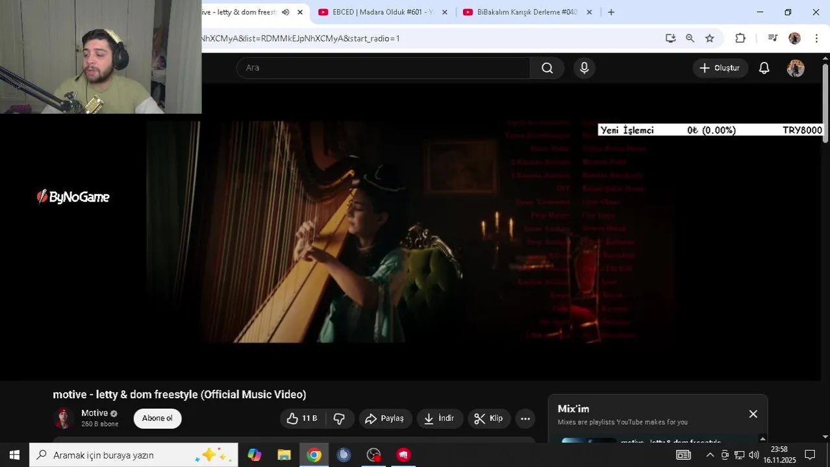Image resolution: width=830 pixels, height=467 pixels.
Task: Open the Motive channel name link
Action: point(94,413)
